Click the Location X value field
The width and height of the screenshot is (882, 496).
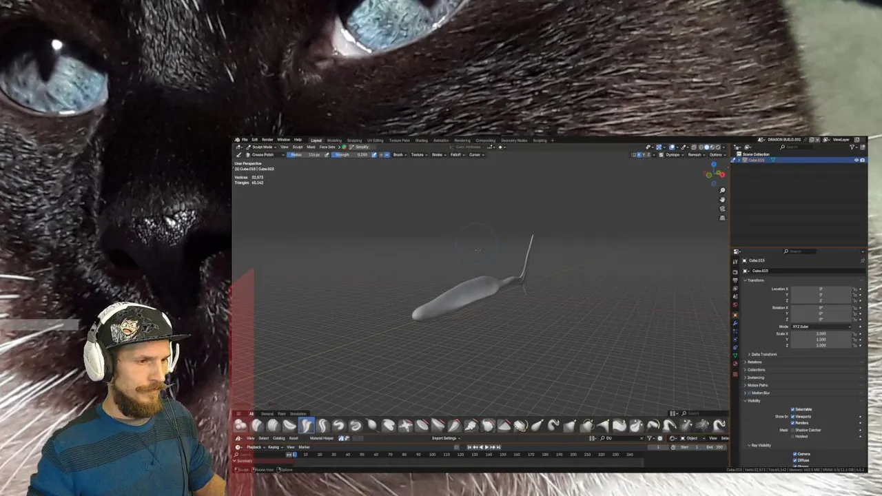(821, 289)
